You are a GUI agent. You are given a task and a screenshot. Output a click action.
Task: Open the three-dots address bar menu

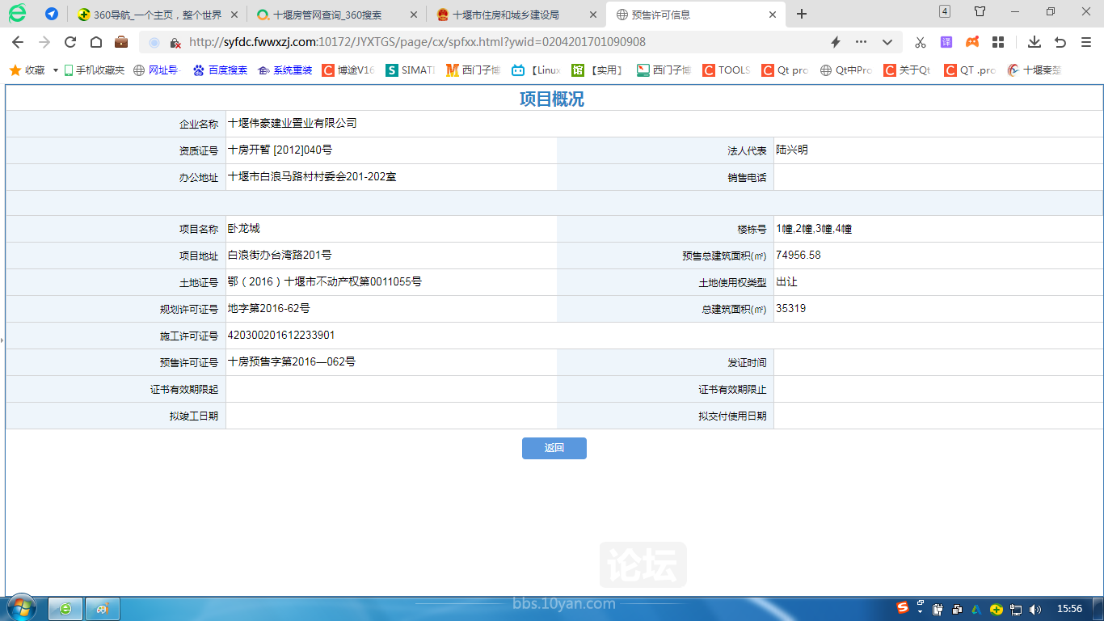(862, 42)
